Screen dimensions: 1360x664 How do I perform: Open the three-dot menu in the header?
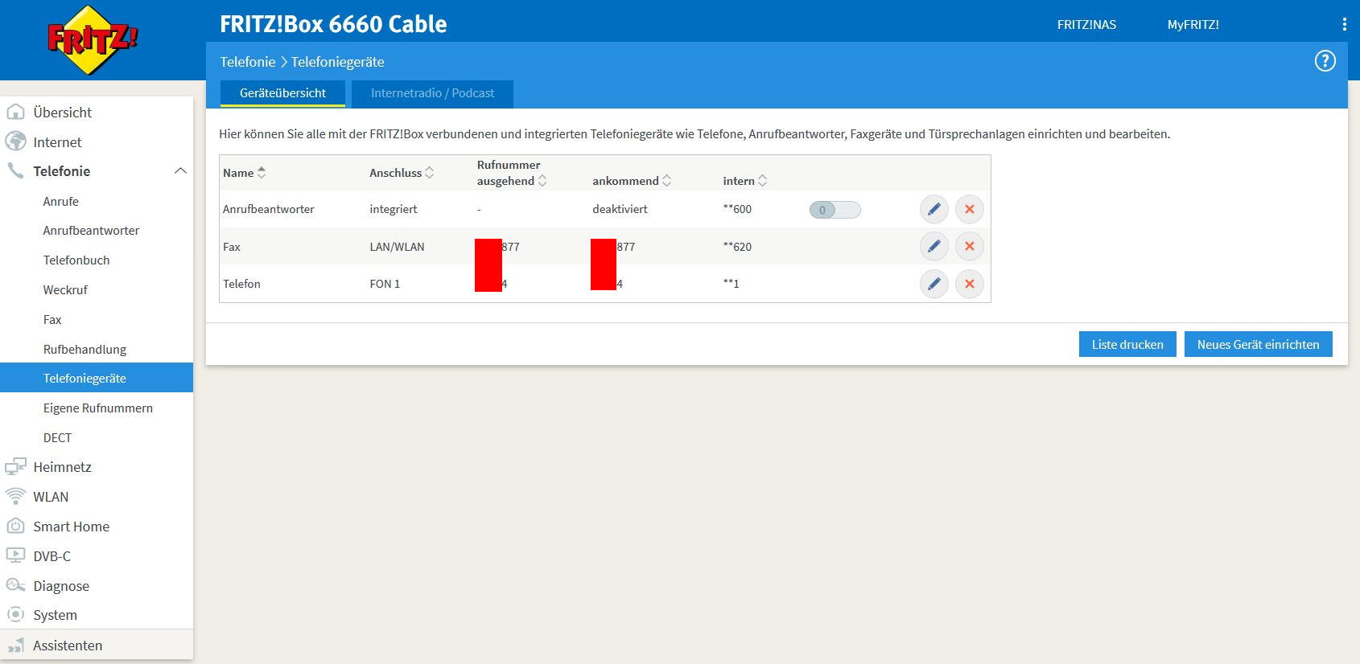pos(1344,24)
